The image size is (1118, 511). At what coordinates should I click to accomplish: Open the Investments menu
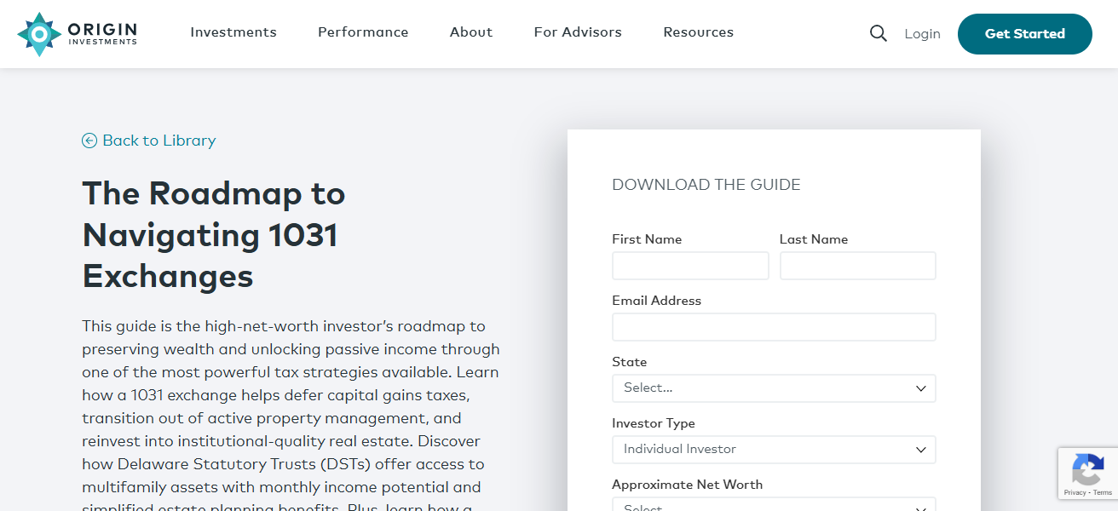(233, 32)
